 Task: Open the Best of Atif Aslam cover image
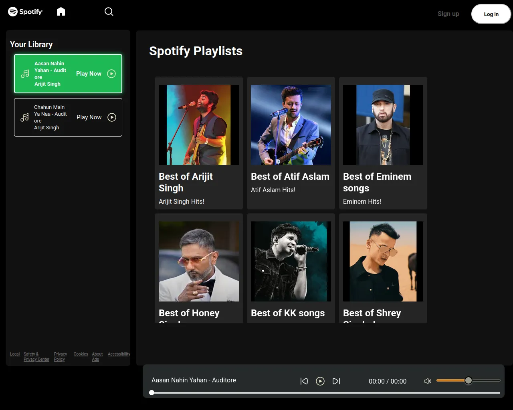tap(291, 125)
